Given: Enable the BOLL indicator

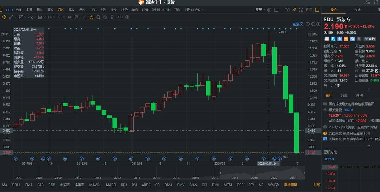Looking at the screenshot, I should pyautogui.click(x=16, y=185).
